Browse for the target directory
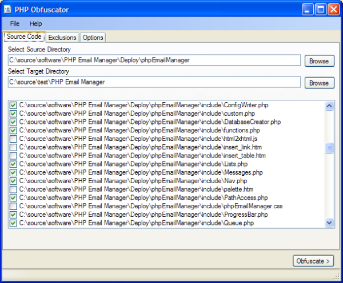This screenshot has width=343, height=283. tap(319, 83)
